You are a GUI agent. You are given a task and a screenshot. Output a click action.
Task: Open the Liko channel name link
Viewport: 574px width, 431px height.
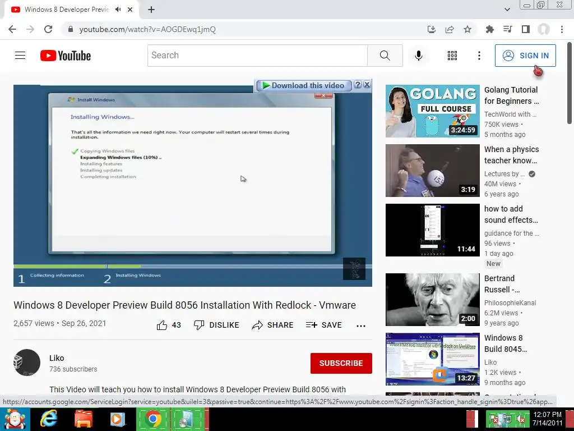point(57,358)
